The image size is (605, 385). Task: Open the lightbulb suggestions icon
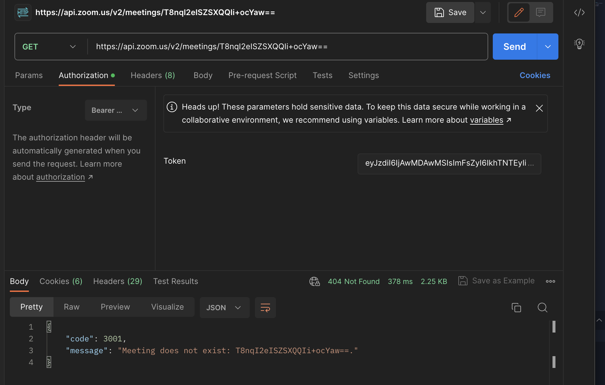[x=579, y=44]
